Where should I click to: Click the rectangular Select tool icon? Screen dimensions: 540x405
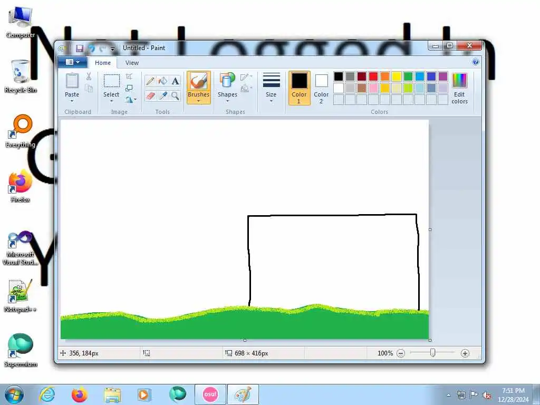(112, 81)
